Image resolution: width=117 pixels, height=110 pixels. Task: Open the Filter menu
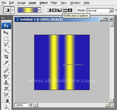coord(54,3)
